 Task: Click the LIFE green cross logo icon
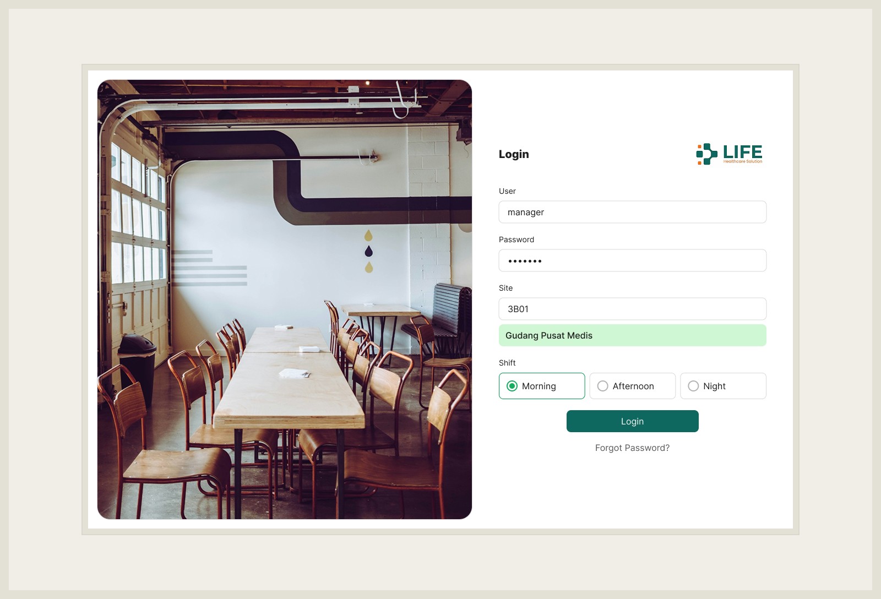706,154
